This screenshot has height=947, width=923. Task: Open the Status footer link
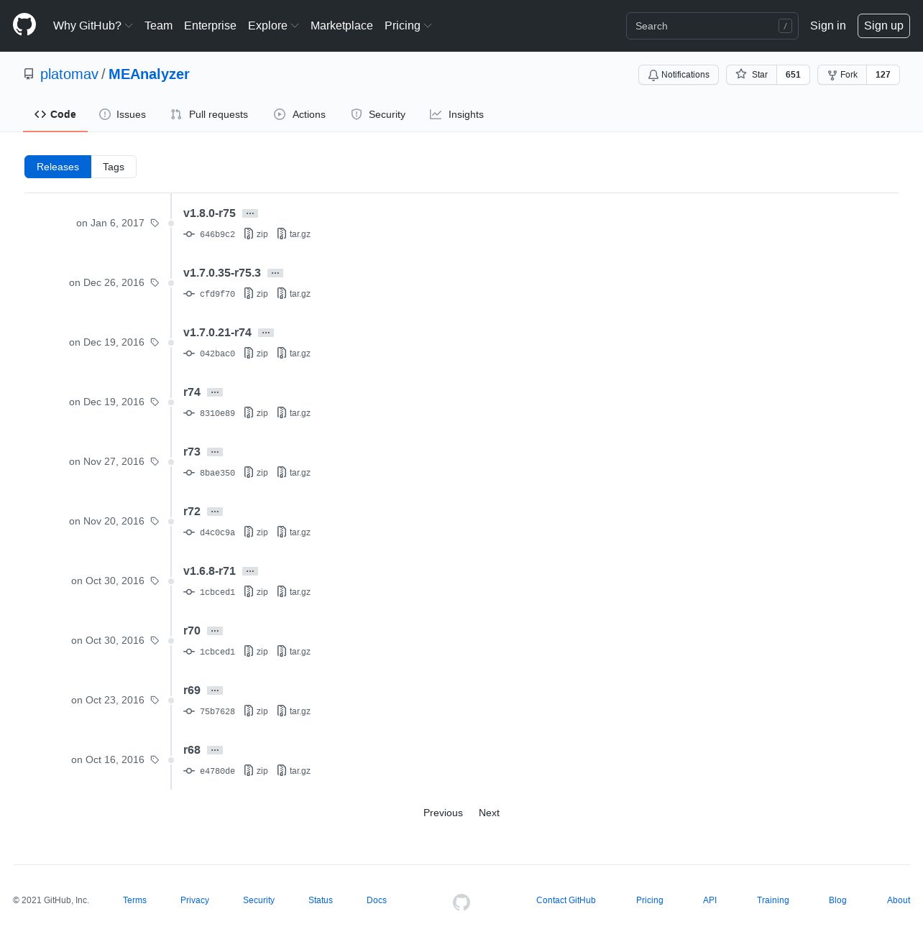pos(321,900)
